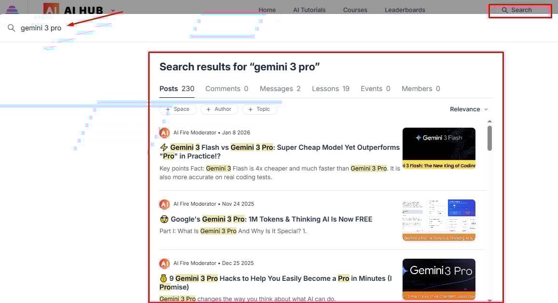Click the 1M Tokens post thumbnail
The image size is (558, 303).
tap(439, 220)
